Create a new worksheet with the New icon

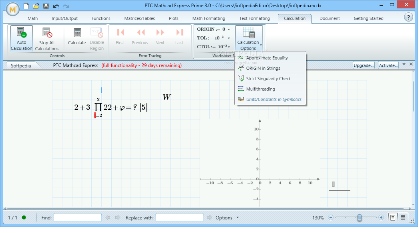26,6
